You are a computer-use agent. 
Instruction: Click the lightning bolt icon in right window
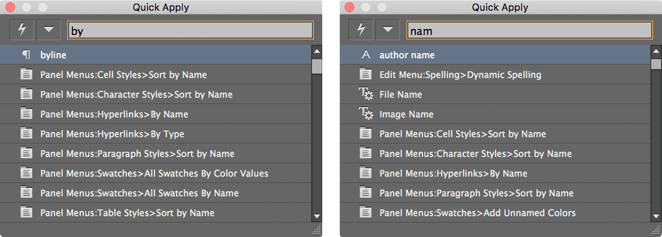(x=361, y=30)
